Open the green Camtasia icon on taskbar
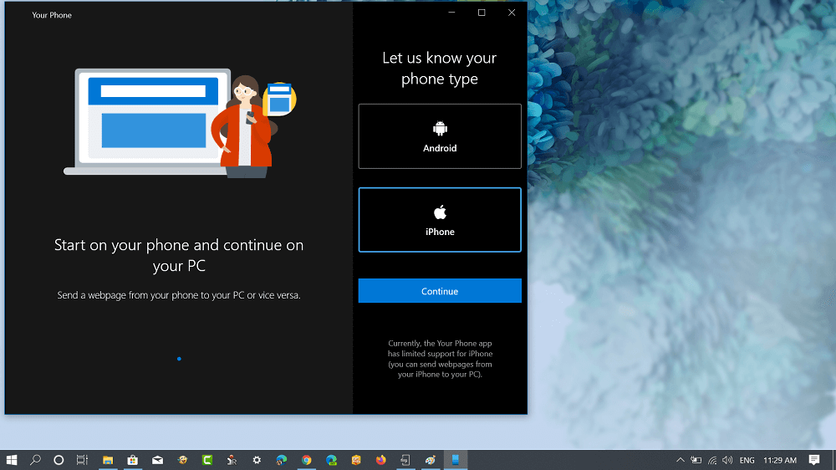836x470 pixels. [207, 460]
